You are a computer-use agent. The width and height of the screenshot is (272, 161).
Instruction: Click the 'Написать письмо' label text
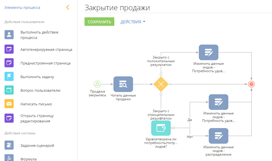click(36, 104)
